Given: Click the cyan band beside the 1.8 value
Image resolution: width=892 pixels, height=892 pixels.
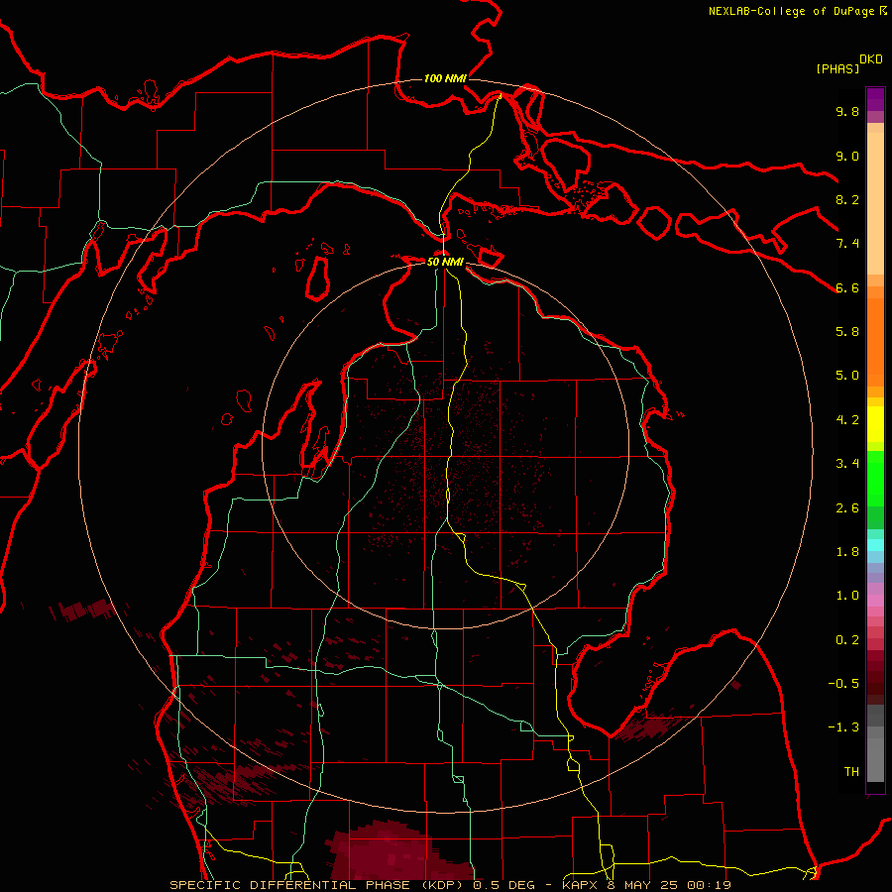Looking at the screenshot, I should point(875,545).
